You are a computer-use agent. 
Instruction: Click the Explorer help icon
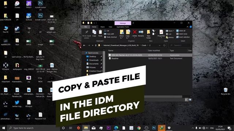tap(190, 27)
